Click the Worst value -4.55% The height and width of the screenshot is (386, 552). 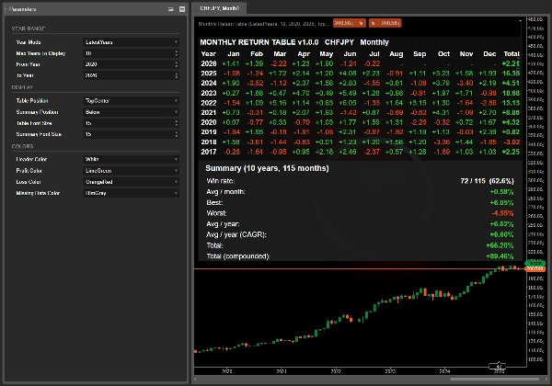(x=502, y=213)
